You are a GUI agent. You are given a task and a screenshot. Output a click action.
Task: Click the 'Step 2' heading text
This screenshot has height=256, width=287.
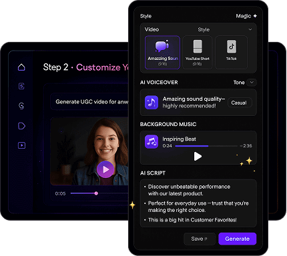coord(55,67)
